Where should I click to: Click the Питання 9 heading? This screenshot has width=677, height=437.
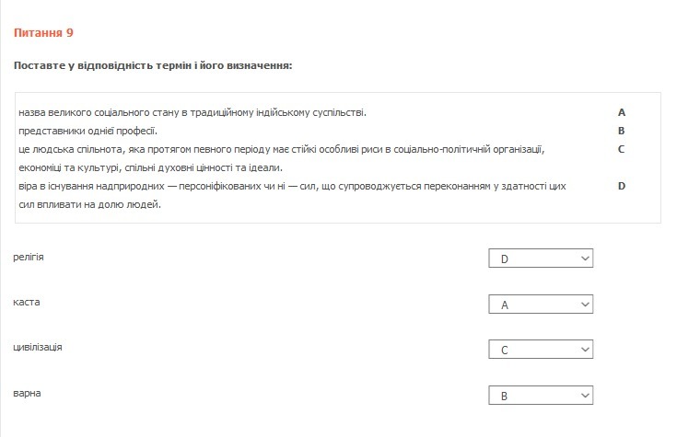[x=43, y=33]
